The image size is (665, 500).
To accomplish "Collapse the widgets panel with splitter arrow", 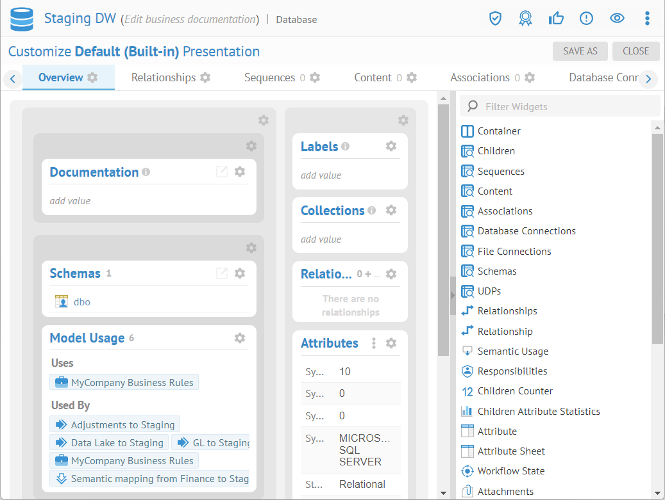I will (x=453, y=295).
